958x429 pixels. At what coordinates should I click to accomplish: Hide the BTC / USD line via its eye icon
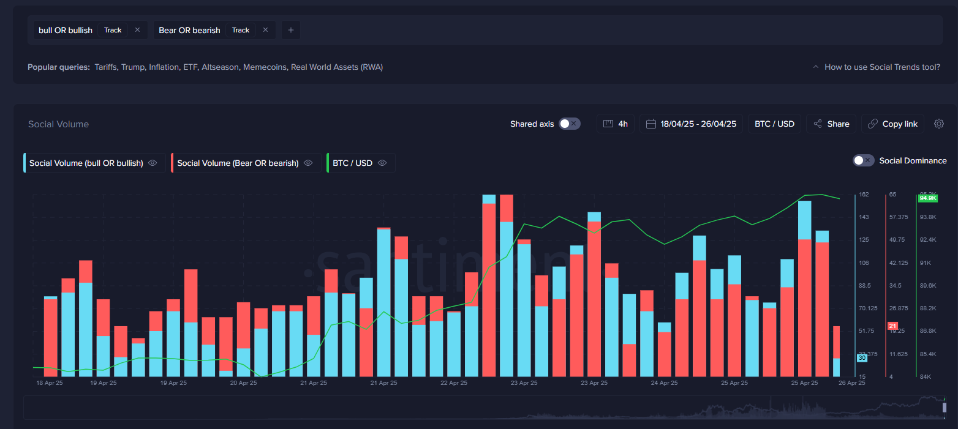[382, 163]
